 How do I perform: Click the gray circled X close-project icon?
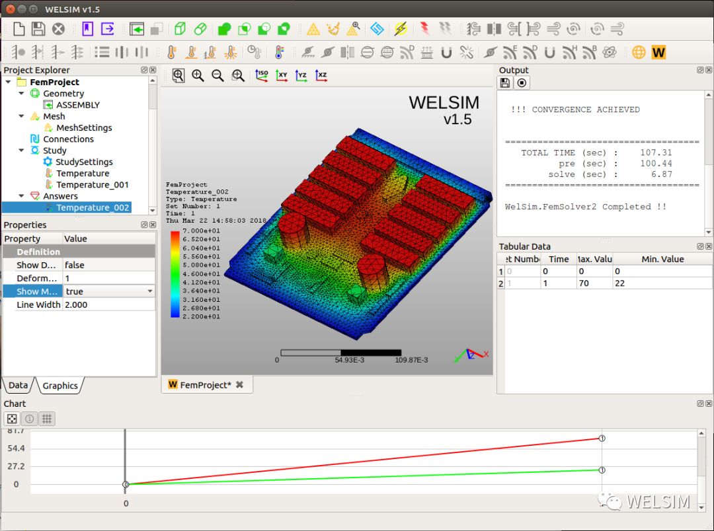coord(58,29)
